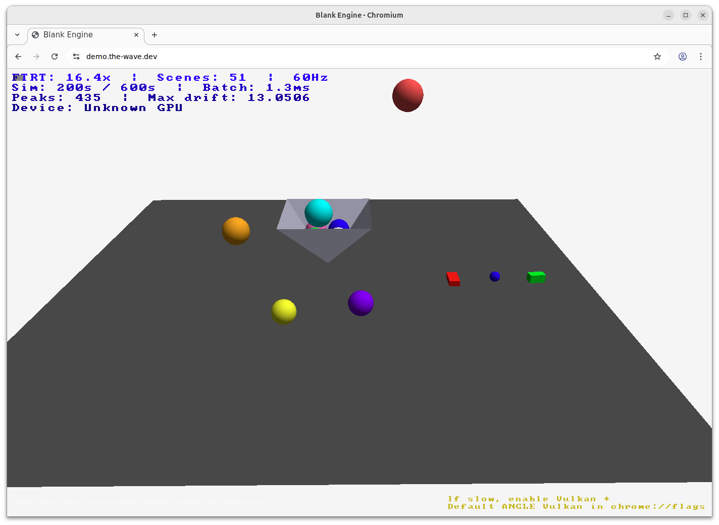Open the profile avatar icon
This screenshot has height=525, width=719.
coord(683,57)
